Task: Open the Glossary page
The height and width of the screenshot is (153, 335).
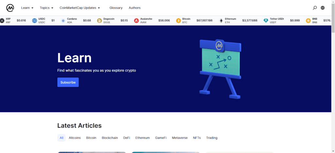Action: point(116,8)
